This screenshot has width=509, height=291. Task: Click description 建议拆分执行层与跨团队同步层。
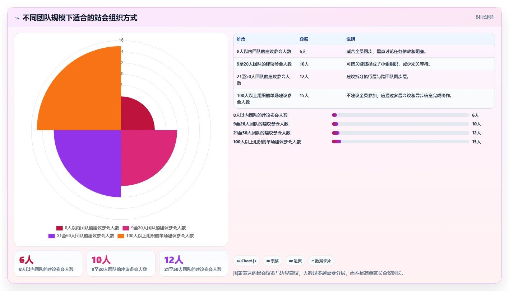[x=378, y=77]
